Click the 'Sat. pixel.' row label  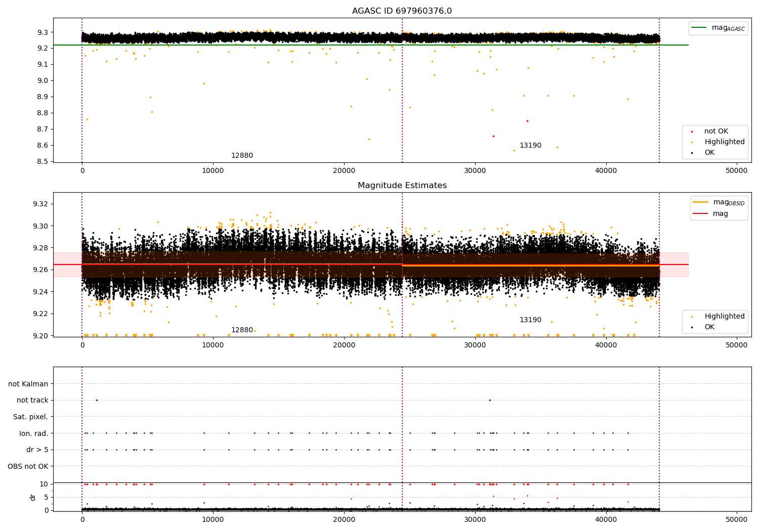click(x=31, y=417)
